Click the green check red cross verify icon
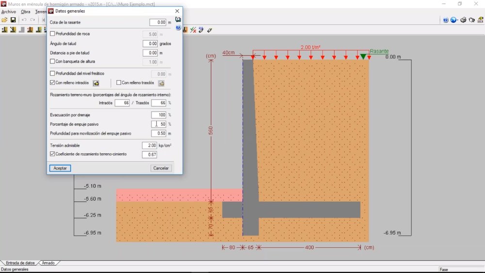The image size is (485, 273). coord(193,30)
